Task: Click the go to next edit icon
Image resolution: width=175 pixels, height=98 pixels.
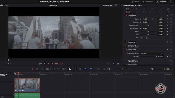Action: click(x=113, y=63)
